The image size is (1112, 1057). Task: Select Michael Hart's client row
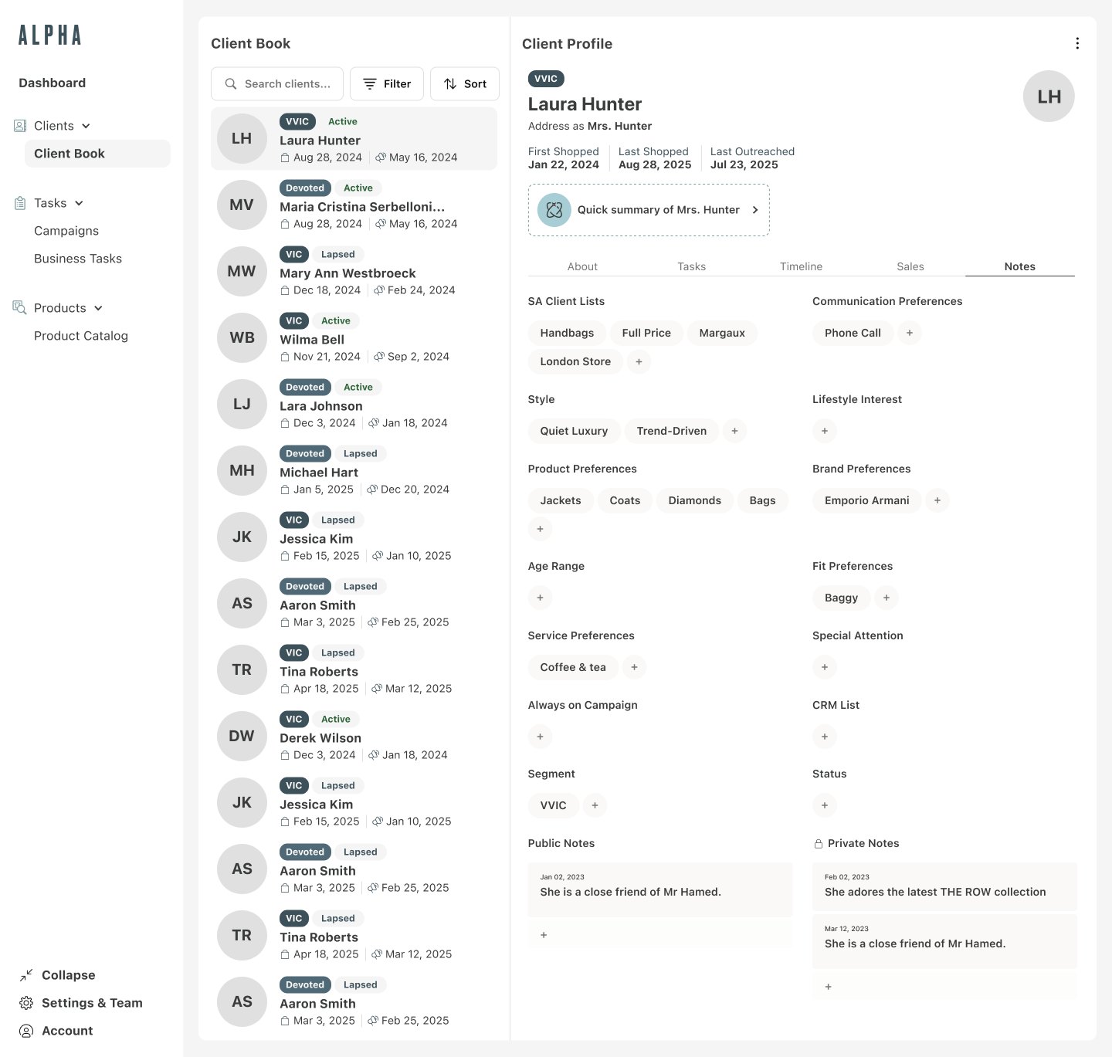(354, 470)
